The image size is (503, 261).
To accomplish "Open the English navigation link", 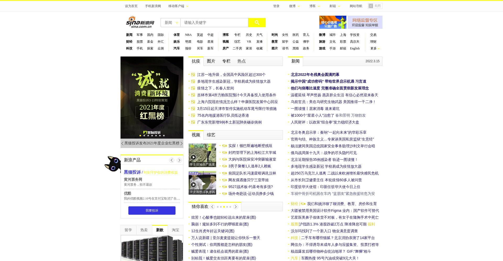I will click(x=355, y=48).
